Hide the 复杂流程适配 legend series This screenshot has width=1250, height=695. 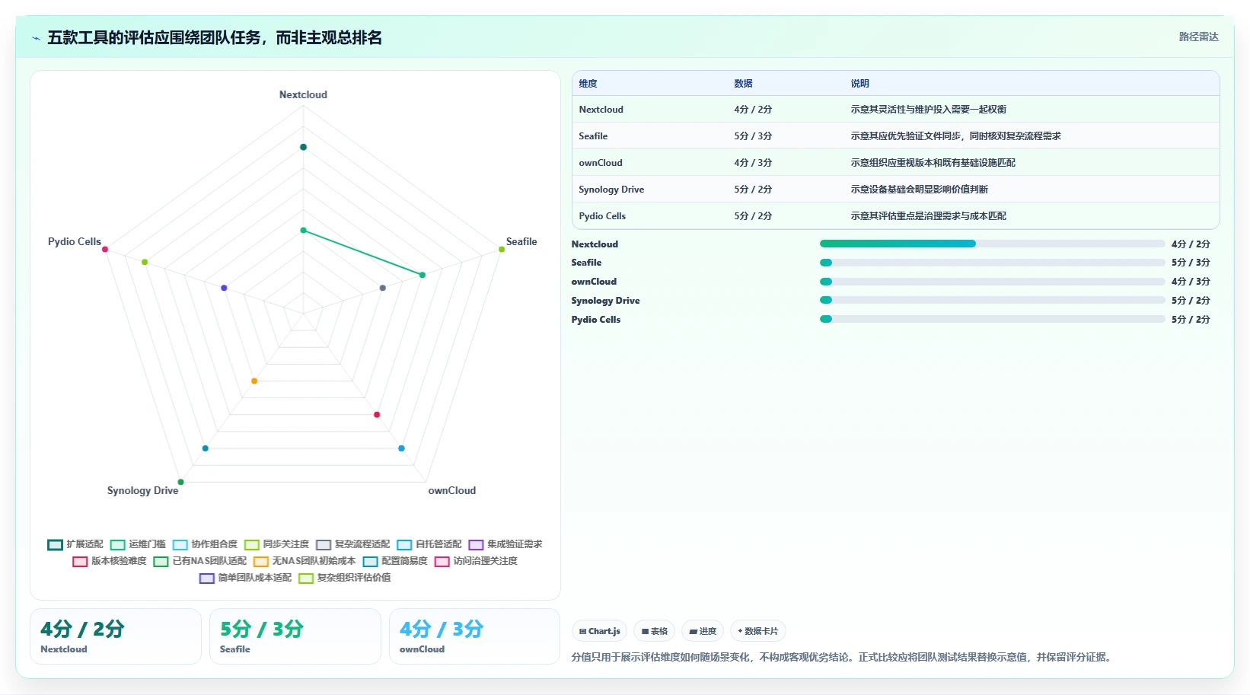point(352,544)
